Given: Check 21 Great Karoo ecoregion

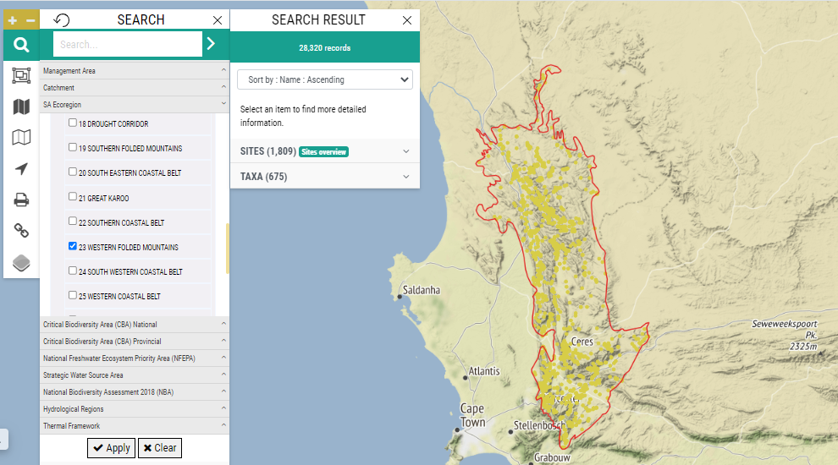Looking at the screenshot, I should [73, 197].
